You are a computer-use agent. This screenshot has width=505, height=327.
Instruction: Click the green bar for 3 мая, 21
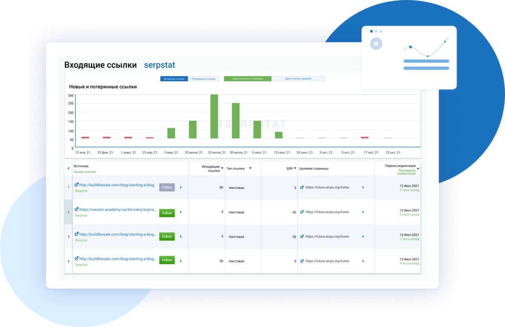click(x=171, y=133)
